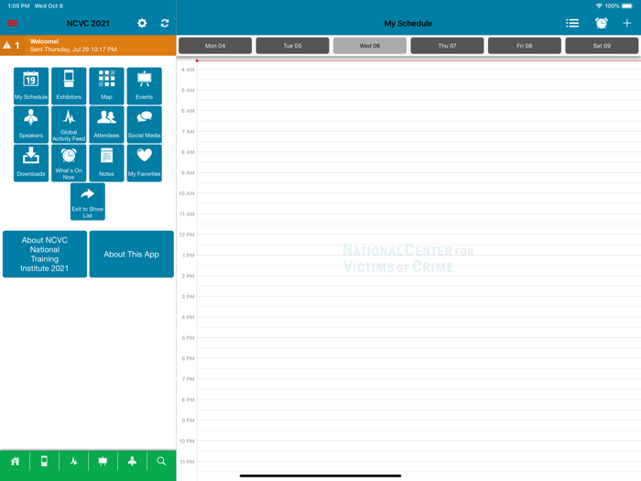Screen dimensions: 641x481
Task: Tap events easel icon in bottom bar
Action: [x=103, y=462]
